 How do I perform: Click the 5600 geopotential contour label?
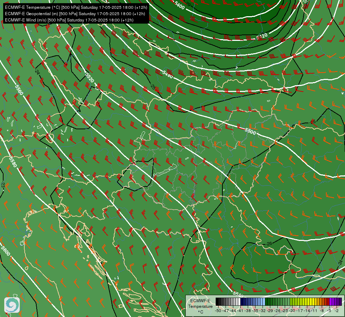coord(6,251)
